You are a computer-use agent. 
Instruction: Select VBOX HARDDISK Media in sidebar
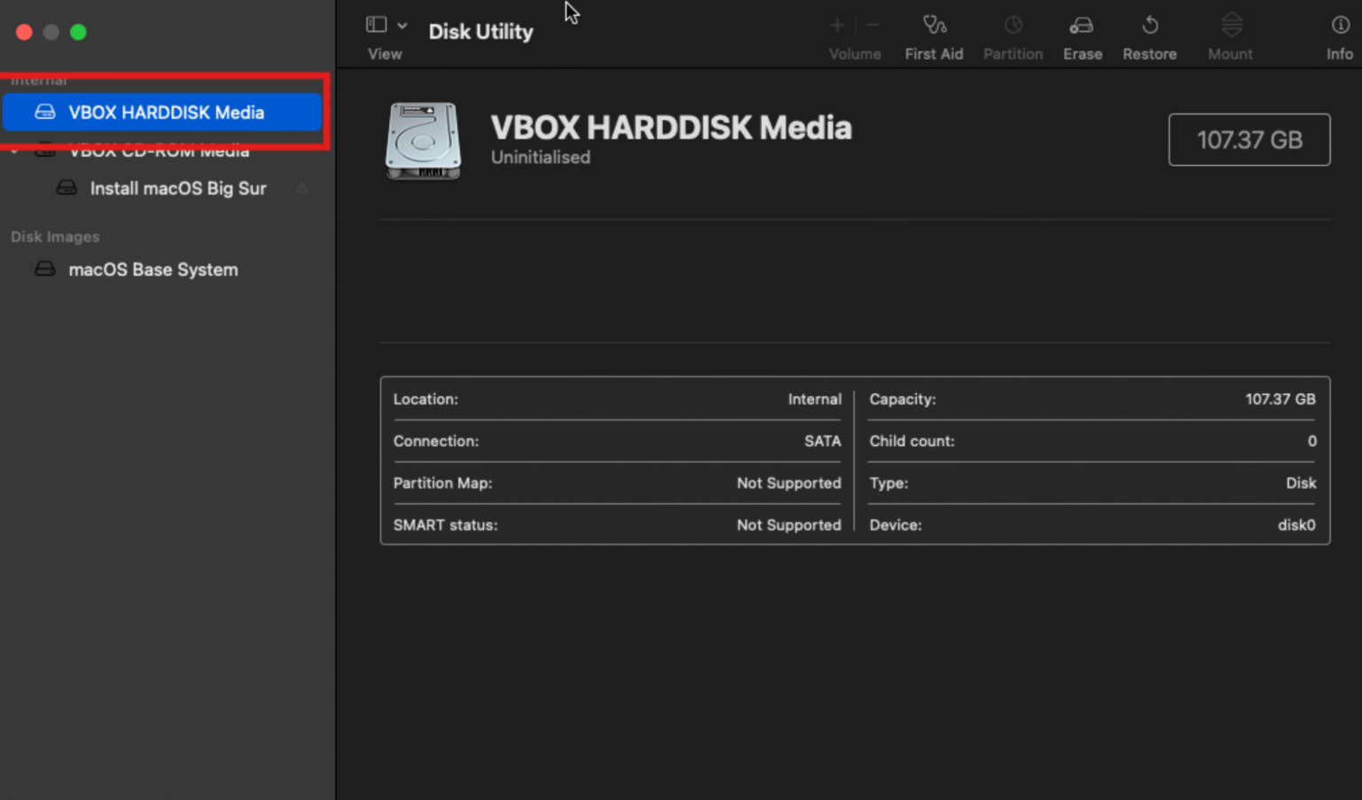point(166,113)
